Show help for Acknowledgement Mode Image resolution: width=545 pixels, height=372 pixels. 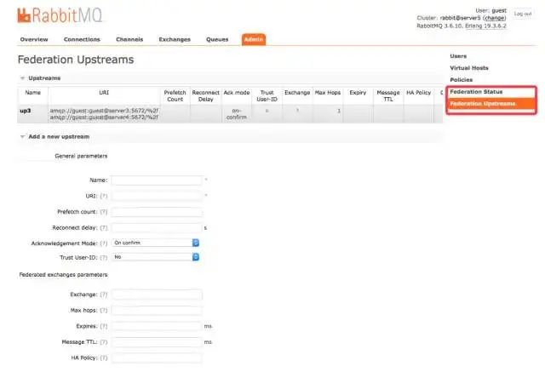click(104, 243)
